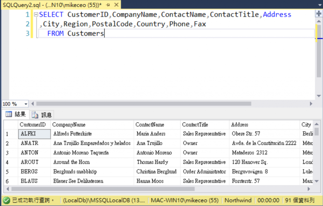The height and width of the screenshot is (206, 323).
Task: Click editor horizontal scroll left arrow
Action: pyautogui.click(x=32, y=104)
